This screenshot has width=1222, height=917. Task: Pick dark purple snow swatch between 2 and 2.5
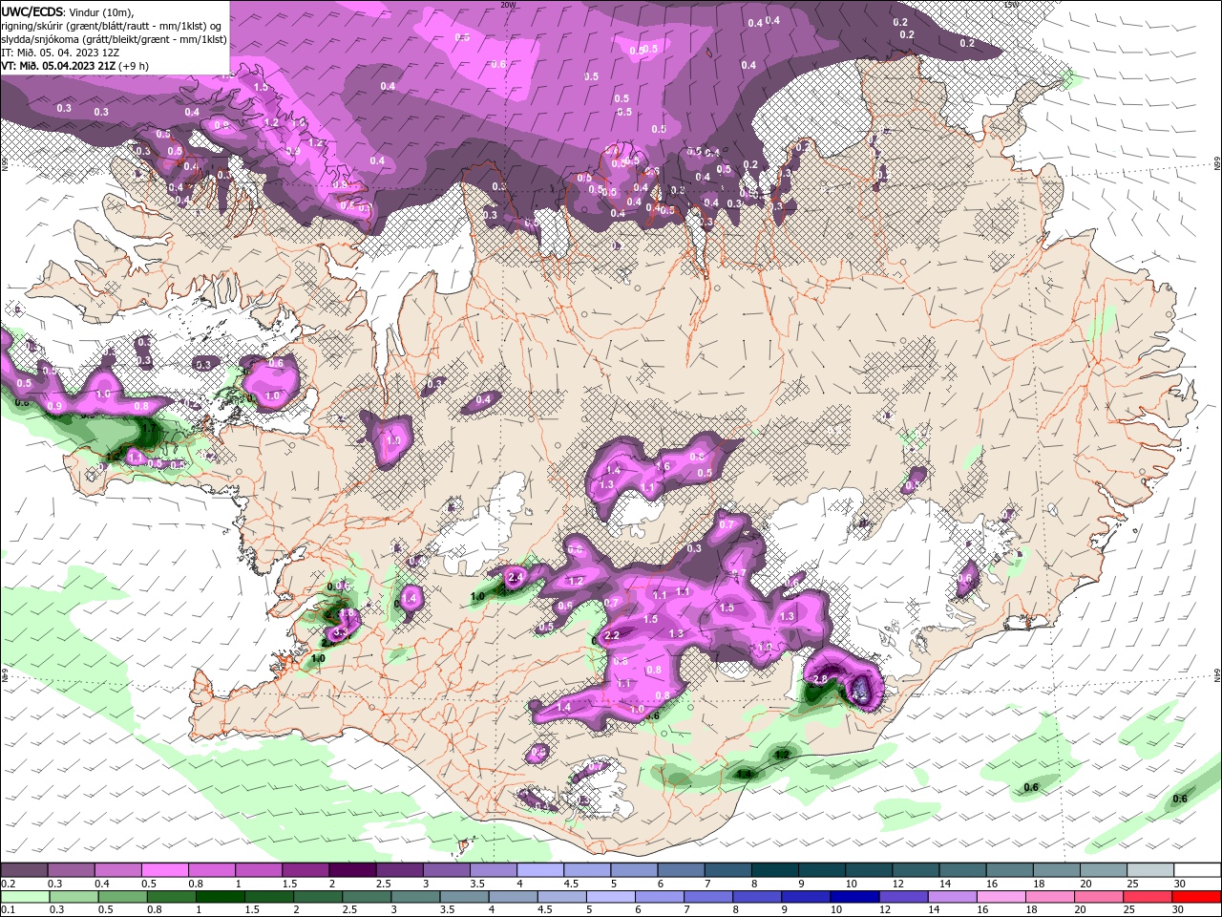[352, 869]
